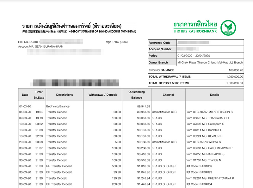Select account name MR. SEAN BURANAHIRAN
Screen dimensions: 253x188
tap(46, 46)
